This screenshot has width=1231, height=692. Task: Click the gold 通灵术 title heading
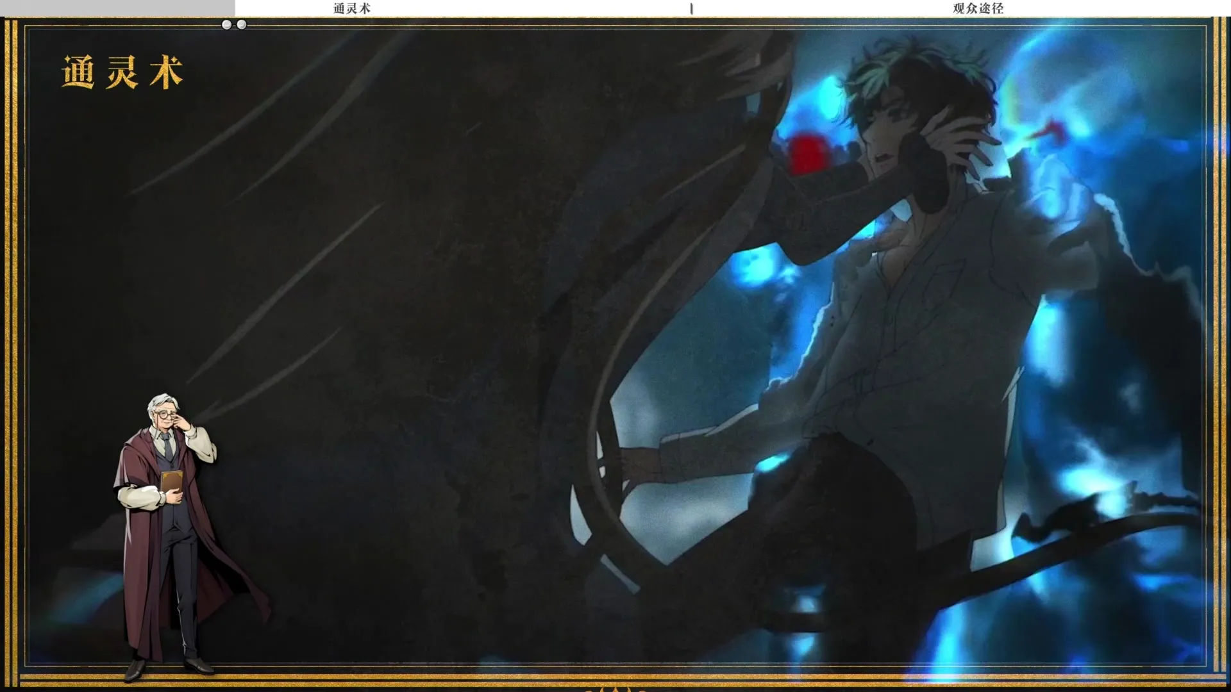click(122, 72)
